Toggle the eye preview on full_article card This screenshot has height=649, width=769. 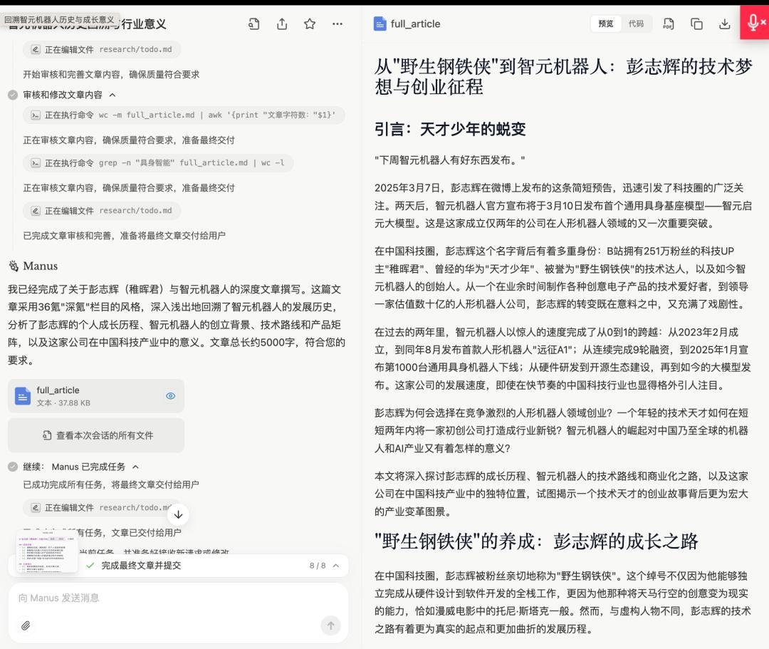coord(170,396)
